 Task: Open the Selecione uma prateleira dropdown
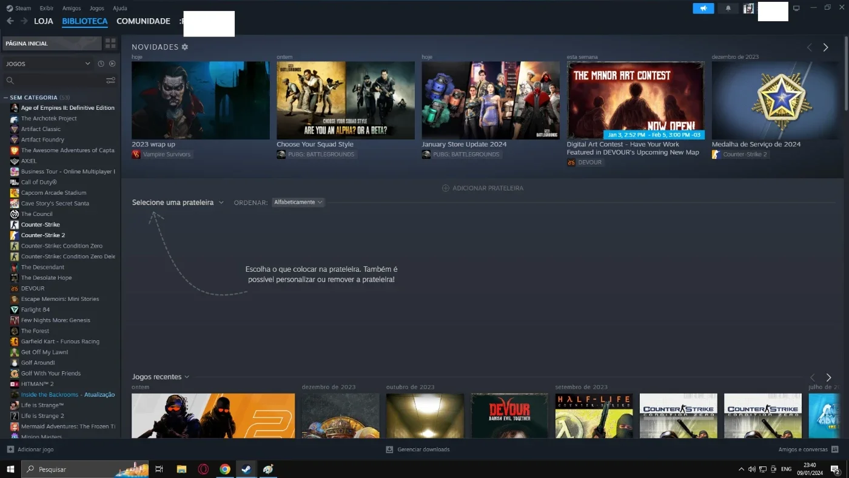click(x=178, y=203)
